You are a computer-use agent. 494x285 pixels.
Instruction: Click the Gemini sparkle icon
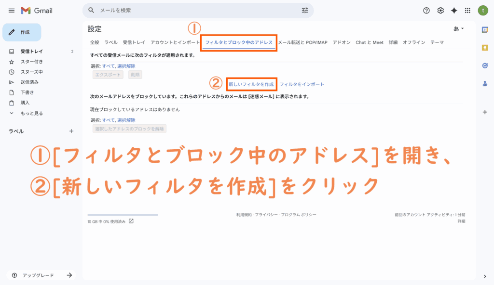click(x=453, y=11)
